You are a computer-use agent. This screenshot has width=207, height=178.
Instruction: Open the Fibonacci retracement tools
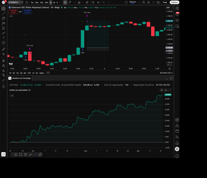click(4, 18)
